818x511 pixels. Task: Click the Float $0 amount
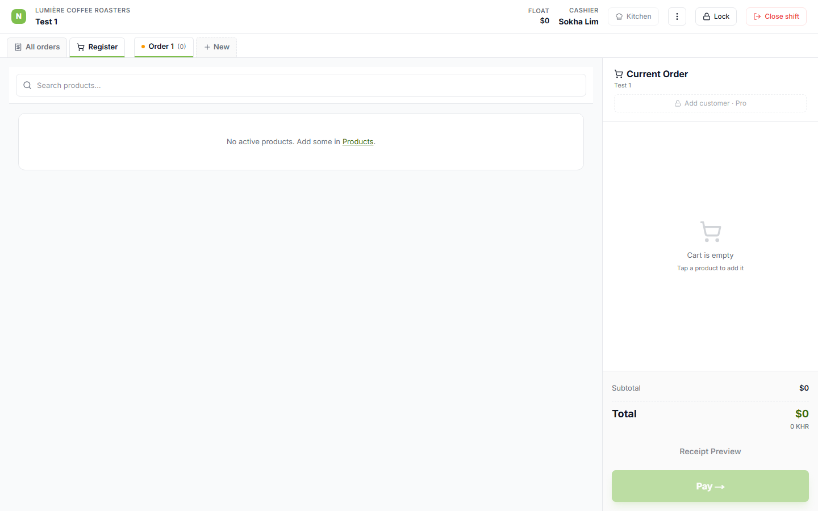(x=544, y=21)
